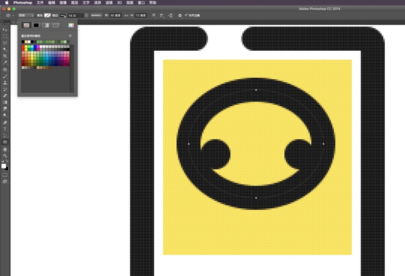Open path alignment options
The height and width of the screenshot is (276, 405).
pyautogui.click(x=162, y=16)
